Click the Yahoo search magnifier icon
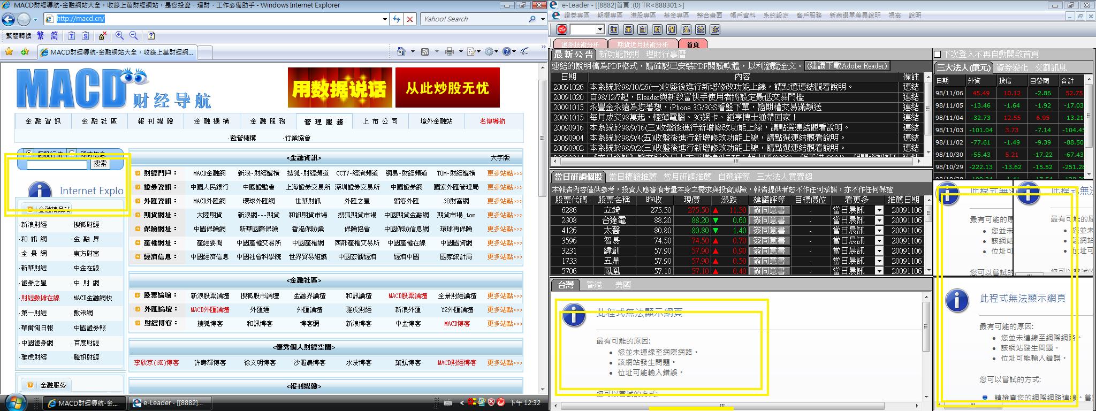Viewport: 1096px width, 411px height. [532, 19]
